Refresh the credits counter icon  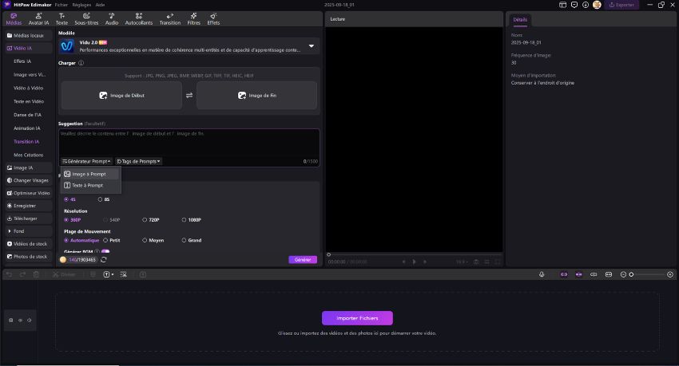(x=104, y=260)
